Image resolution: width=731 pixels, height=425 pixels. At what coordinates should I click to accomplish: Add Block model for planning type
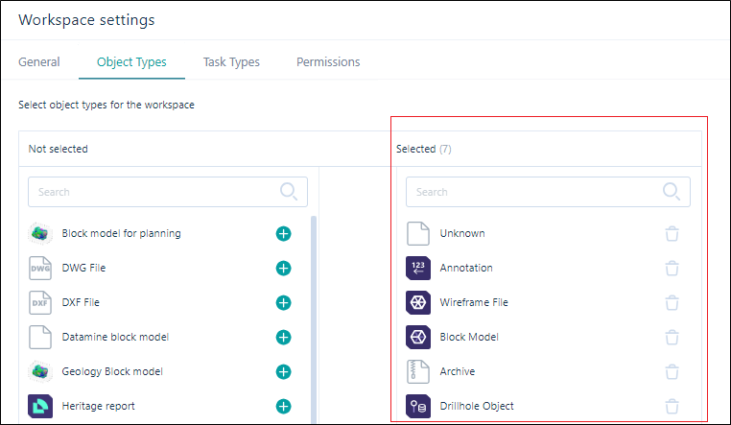pyautogui.click(x=283, y=233)
